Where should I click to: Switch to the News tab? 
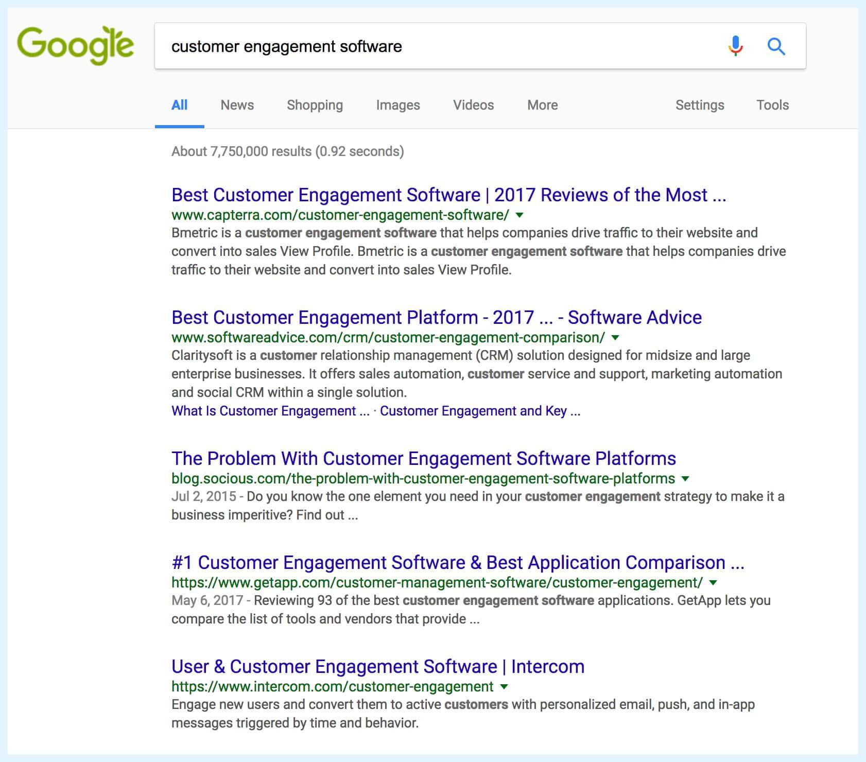tap(237, 105)
